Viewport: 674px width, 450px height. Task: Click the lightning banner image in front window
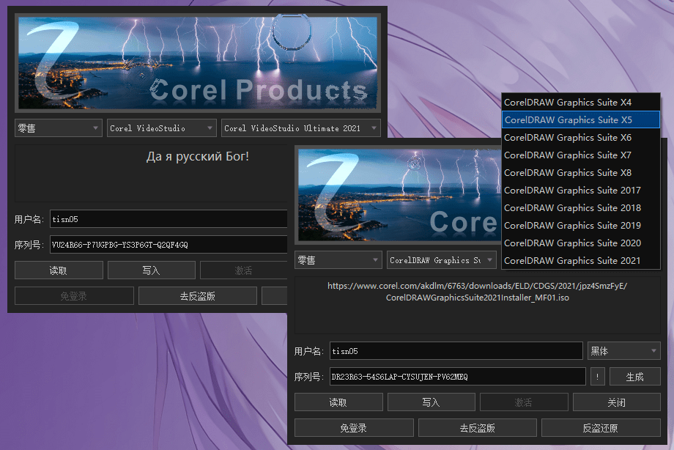pyautogui.click(x=398, y=194)
